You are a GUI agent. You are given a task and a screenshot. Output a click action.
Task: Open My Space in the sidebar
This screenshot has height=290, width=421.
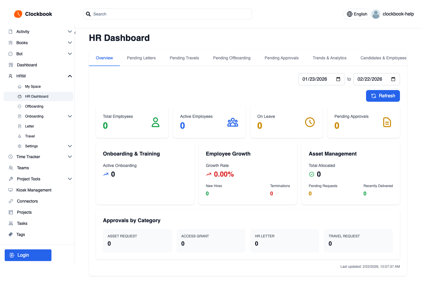38,87
